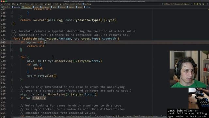The width and height of the screenshot is (209, 118).
Task: Click 'return nil' on line 244
Action: coord(36,46)
